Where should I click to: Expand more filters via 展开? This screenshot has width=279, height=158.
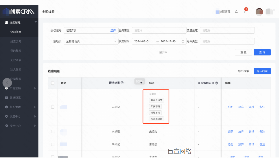click(x=163, y=52)
